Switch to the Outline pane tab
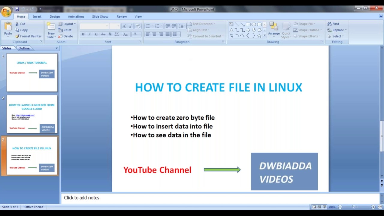 point(24,48)
